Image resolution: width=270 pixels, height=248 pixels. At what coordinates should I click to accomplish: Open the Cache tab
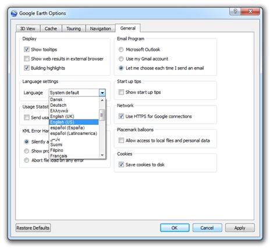[51, 29]
